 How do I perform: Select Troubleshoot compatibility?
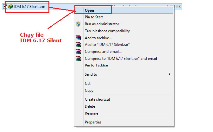coord(107,31)
